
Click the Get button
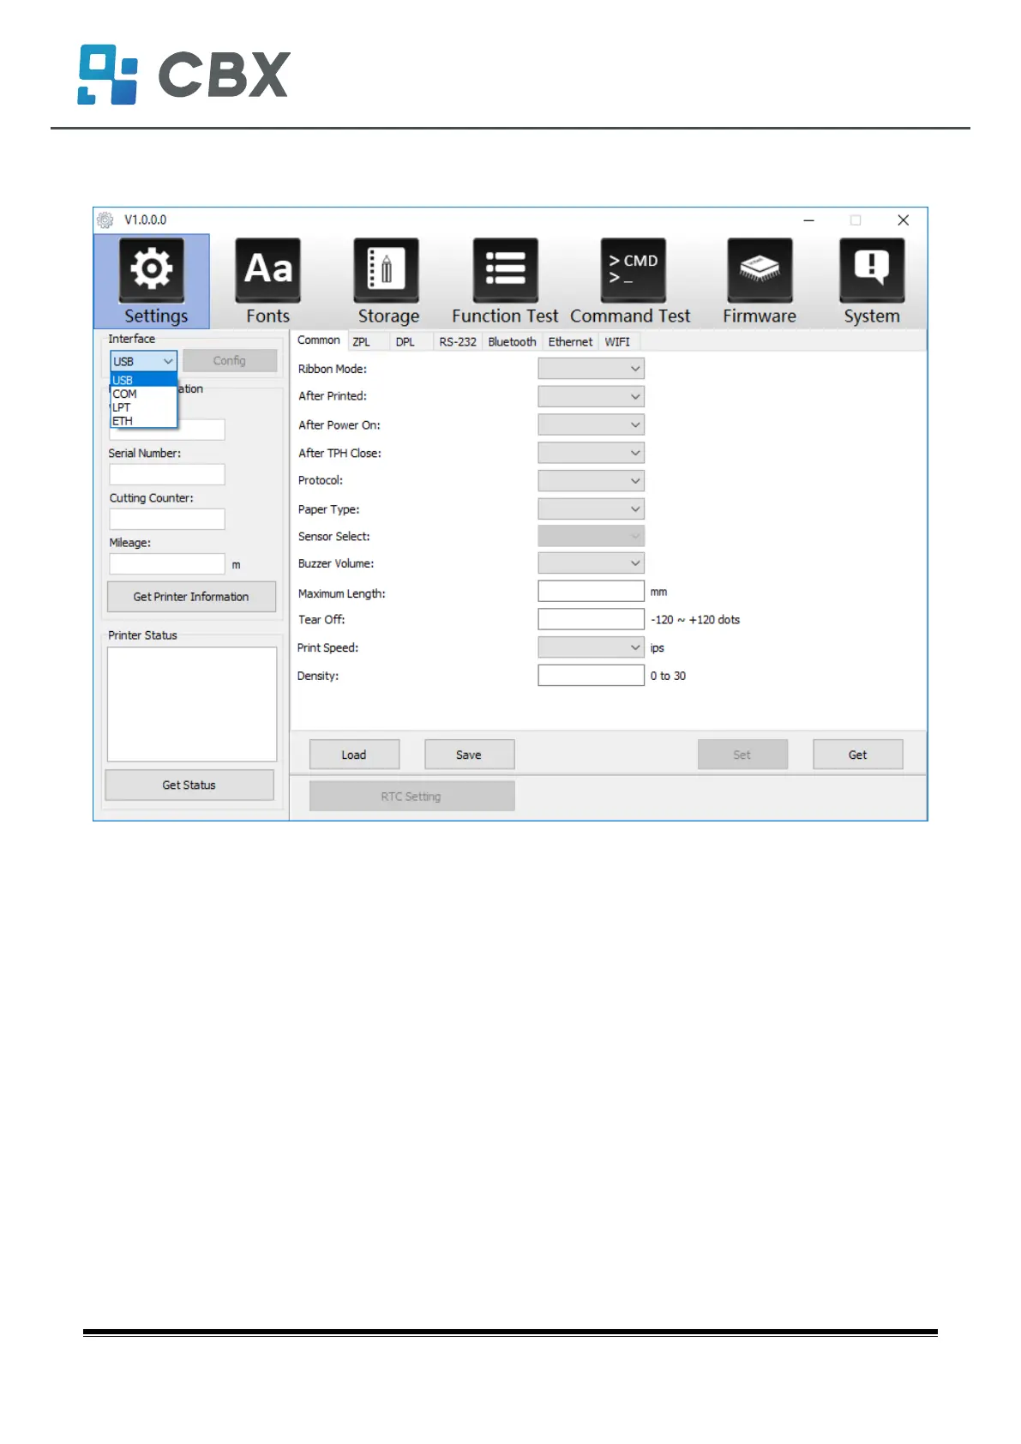858,755
